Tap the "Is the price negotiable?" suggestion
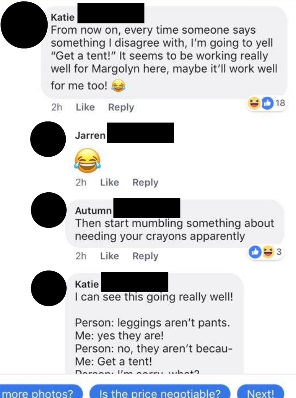Viewport: 296px width, 398px height. pos(160,391)
